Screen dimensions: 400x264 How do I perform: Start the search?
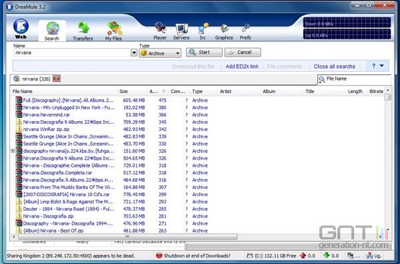click(x=204, y=53)
